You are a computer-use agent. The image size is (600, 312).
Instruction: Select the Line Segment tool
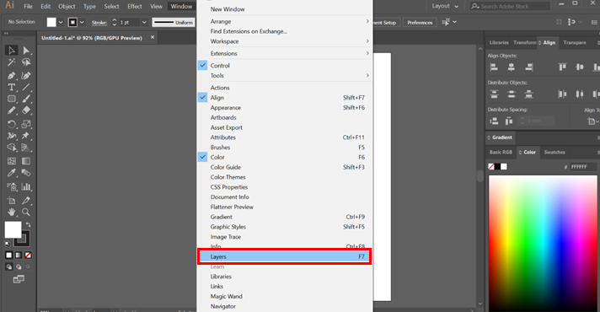(26, 88)
